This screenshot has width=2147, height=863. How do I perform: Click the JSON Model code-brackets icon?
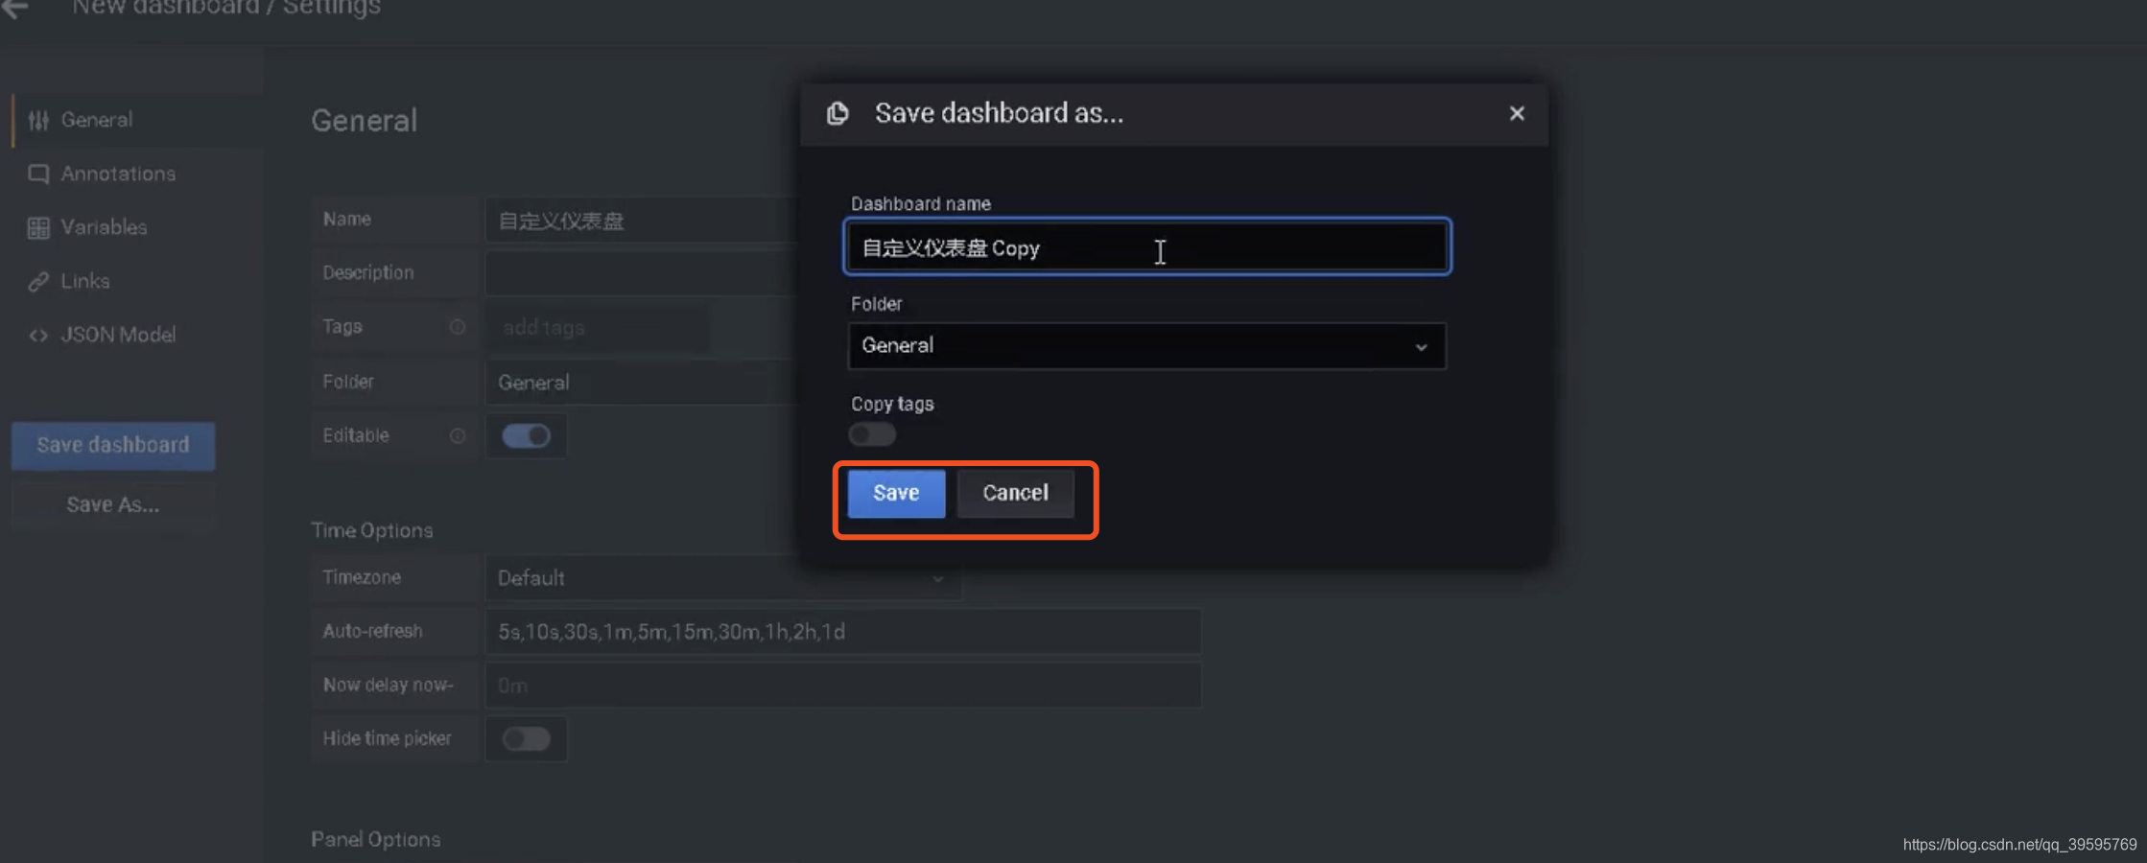[x=38, y=335]
